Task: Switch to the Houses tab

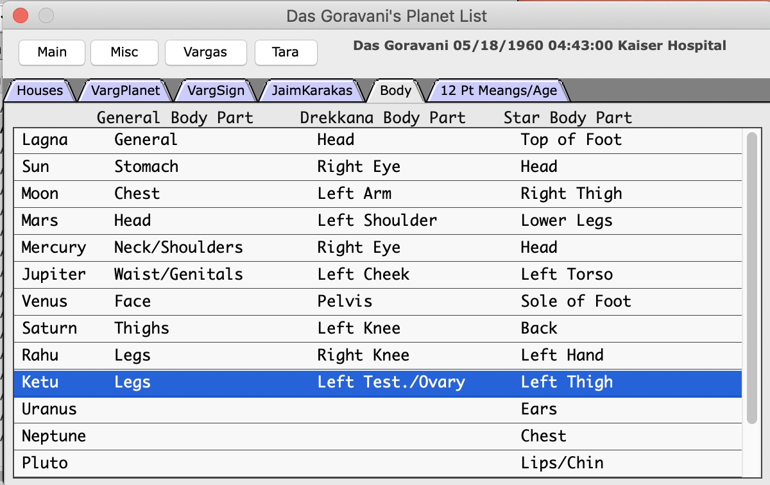Action: (40, 90)
